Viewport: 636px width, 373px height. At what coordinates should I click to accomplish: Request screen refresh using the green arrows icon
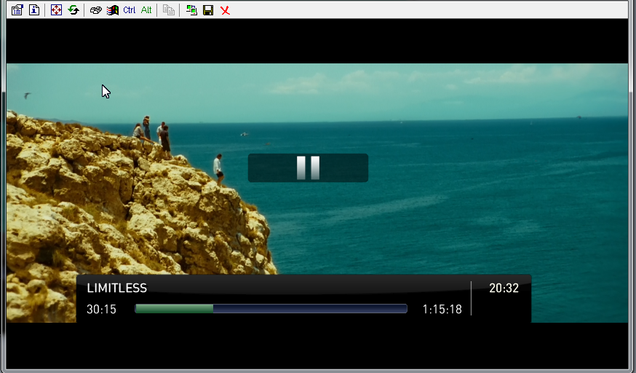tap(73, 9)
